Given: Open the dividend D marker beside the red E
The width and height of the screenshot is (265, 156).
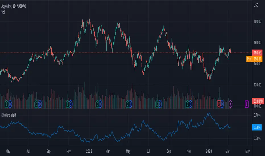Looking at the screenshot, I should click(222, 104).
